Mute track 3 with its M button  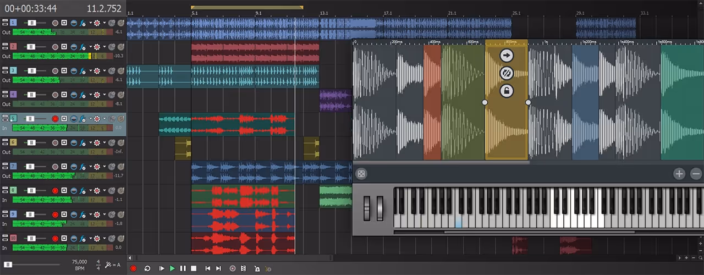(x=112, y=70)
